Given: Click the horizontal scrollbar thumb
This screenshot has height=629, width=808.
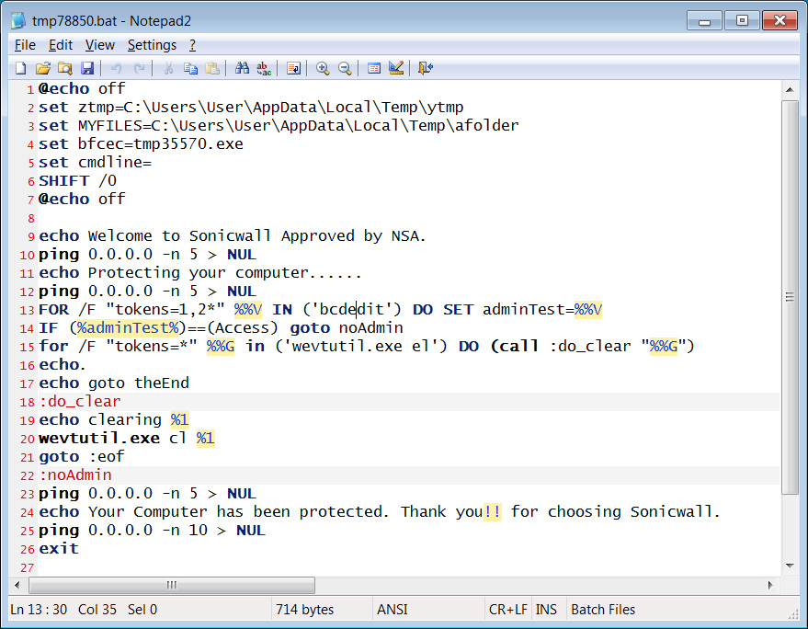Looking at the screenshot, I should 172,585.
